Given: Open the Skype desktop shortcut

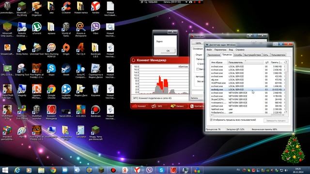Looking at the screenshot, I should (x=51, y=70).
